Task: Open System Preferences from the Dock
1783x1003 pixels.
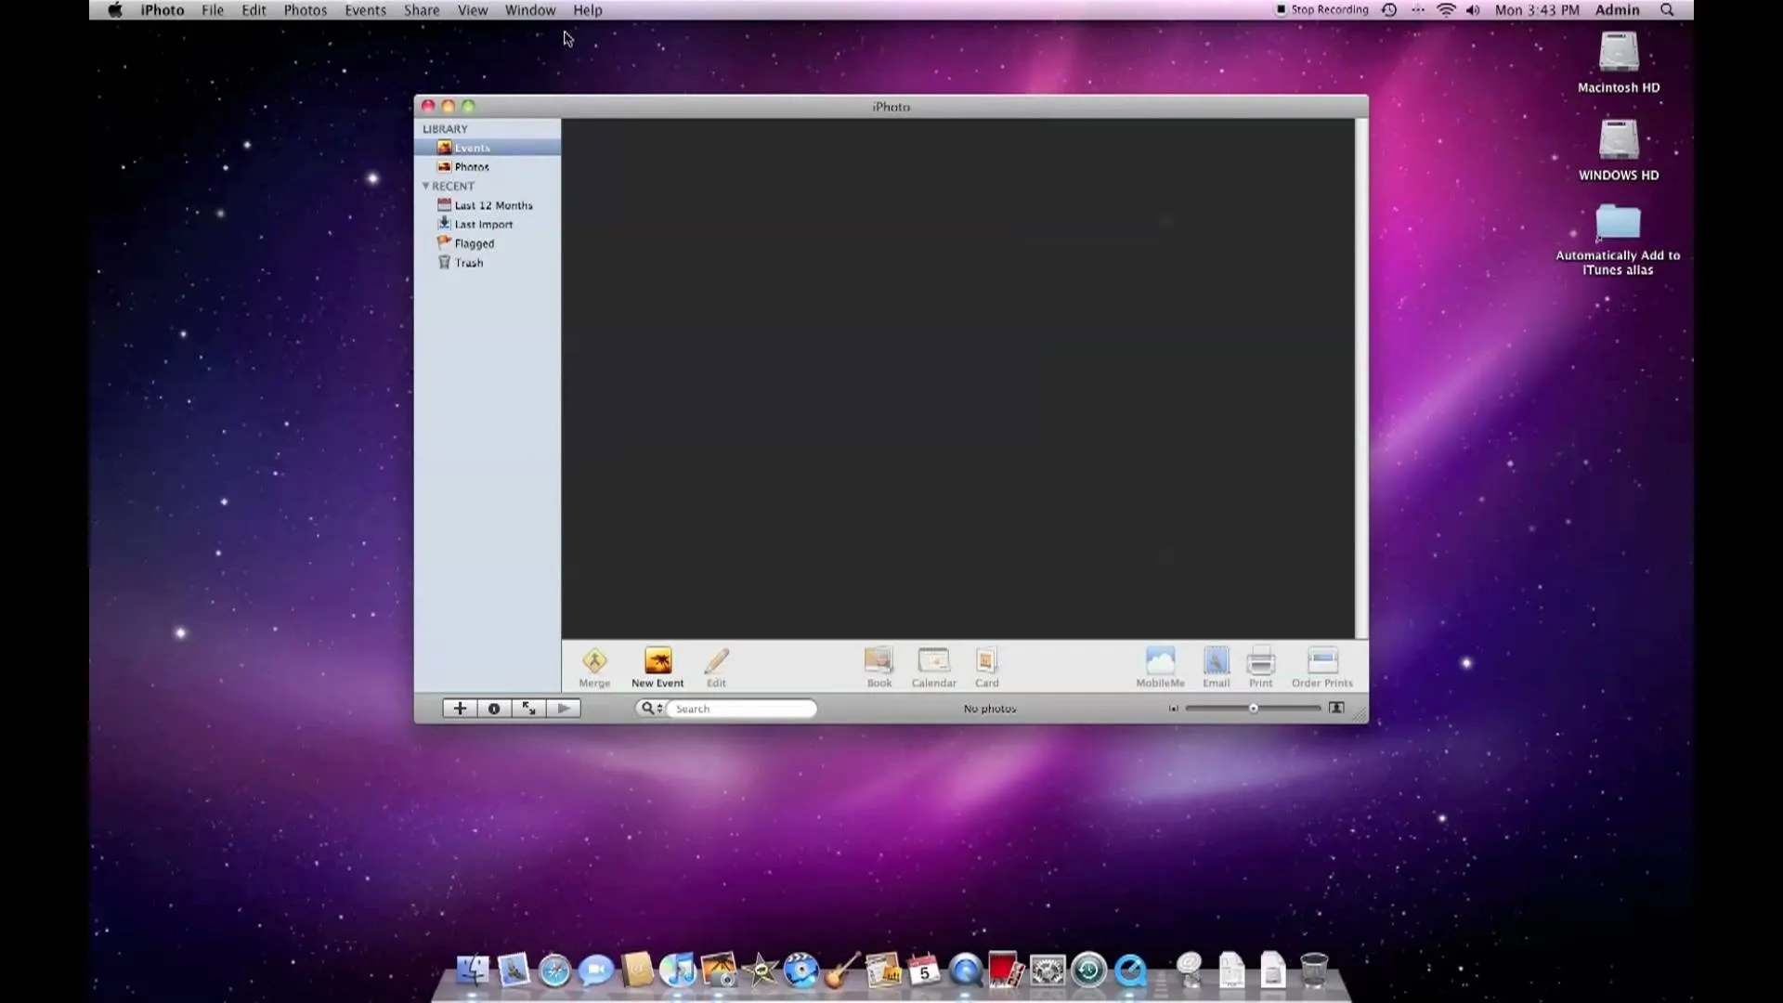Action: (x=1048, y=970)
